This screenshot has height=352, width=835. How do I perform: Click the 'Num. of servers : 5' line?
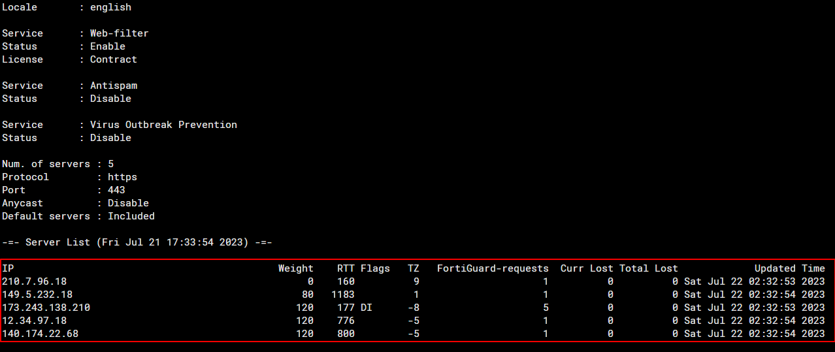pos(57,164)
